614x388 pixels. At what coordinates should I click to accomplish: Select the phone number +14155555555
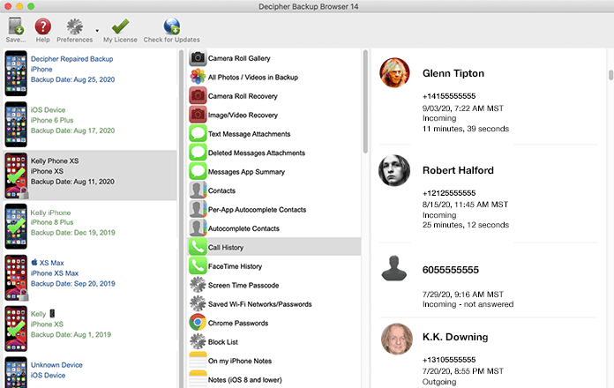pyautogui.click(x=449, y=96)
